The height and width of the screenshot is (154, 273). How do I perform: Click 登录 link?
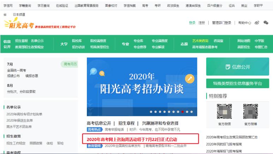click(192, 23)
